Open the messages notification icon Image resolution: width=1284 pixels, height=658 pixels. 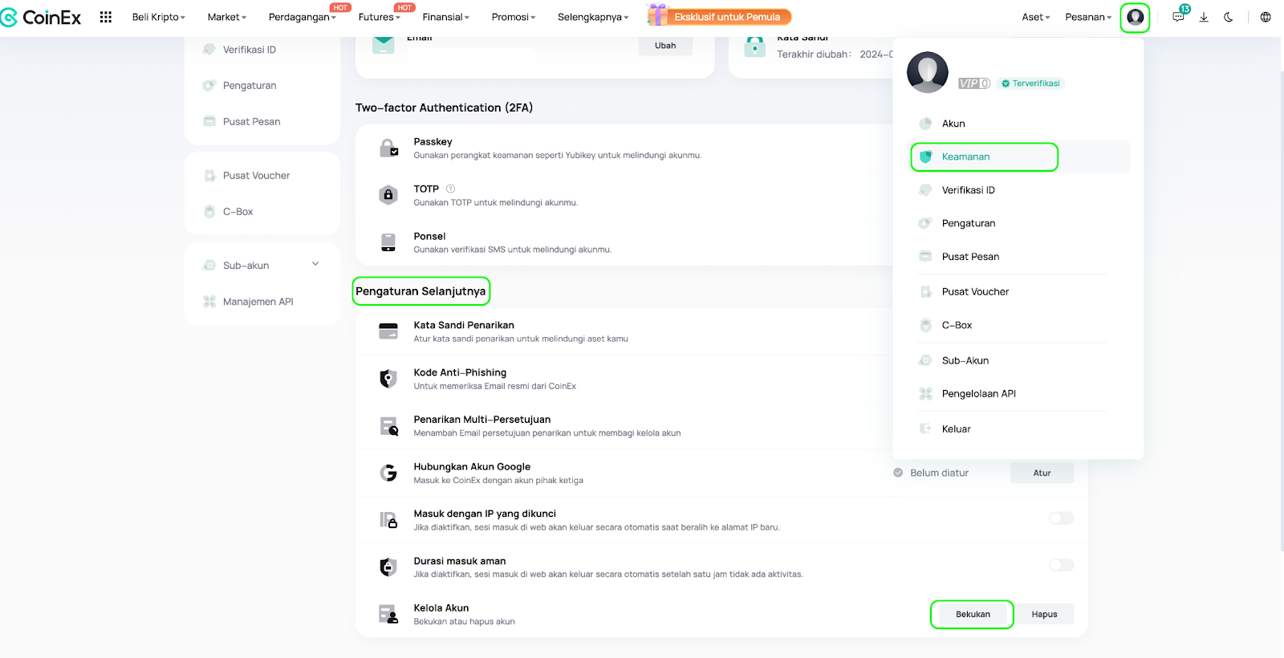[1178, 17]
